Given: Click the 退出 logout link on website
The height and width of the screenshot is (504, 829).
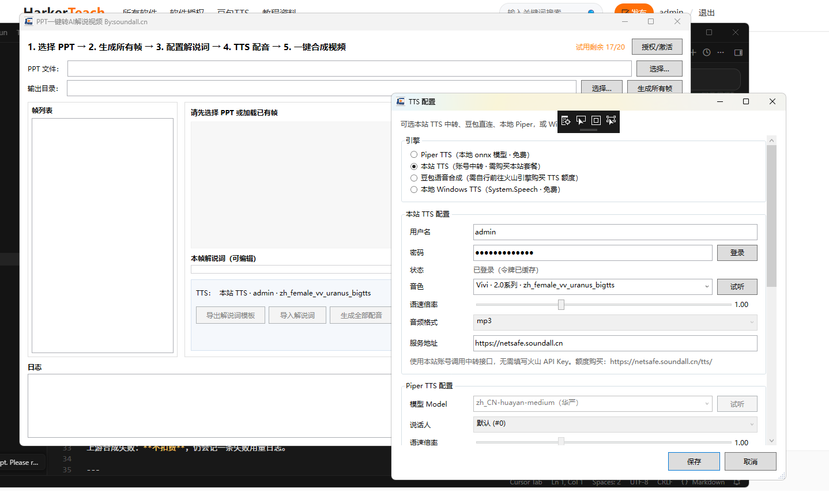Looking at the screenshot, I should click(x=707, y=13).
